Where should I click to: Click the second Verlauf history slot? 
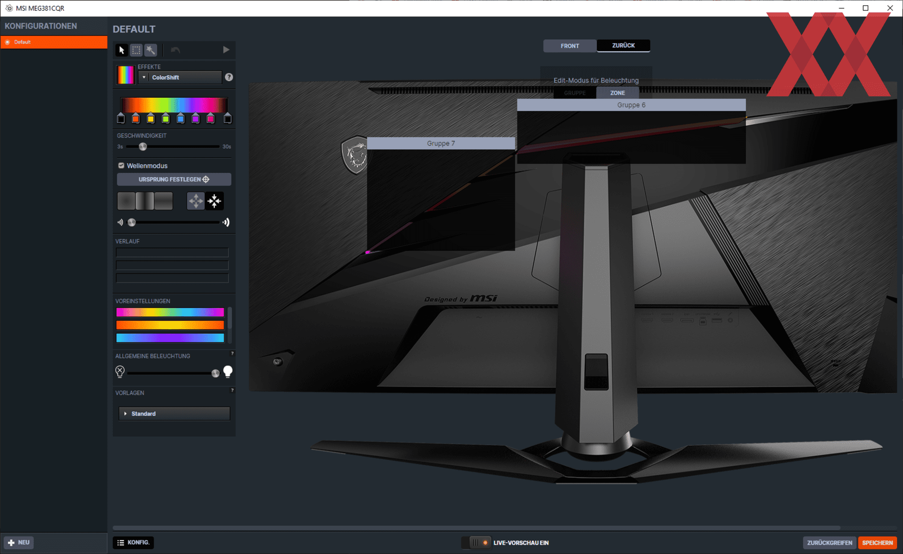pyautogui.click(x=172, y=265)
